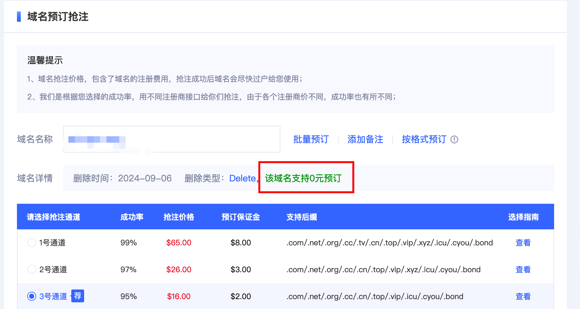This screenshot has width=580, height=309.
Task: Click the green 该域名支持0元预订 text
Action: point(303,178)
